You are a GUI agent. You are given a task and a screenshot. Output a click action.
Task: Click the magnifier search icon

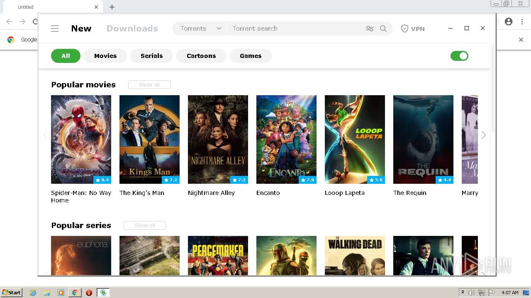coord(383,29)
